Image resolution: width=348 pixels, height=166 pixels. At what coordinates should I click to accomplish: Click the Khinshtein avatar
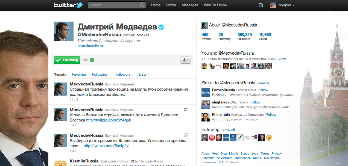pyautogui.click(x=206, y=117)
